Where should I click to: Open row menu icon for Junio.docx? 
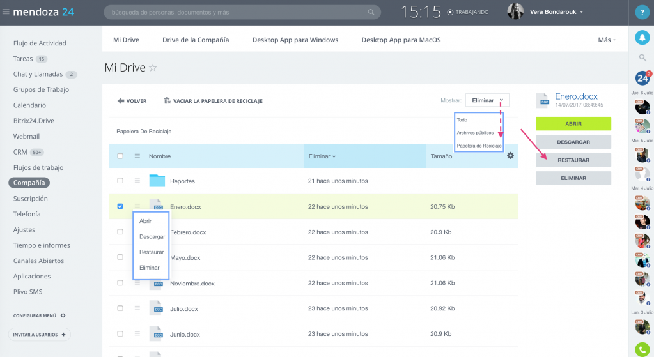tap(137, 333)
